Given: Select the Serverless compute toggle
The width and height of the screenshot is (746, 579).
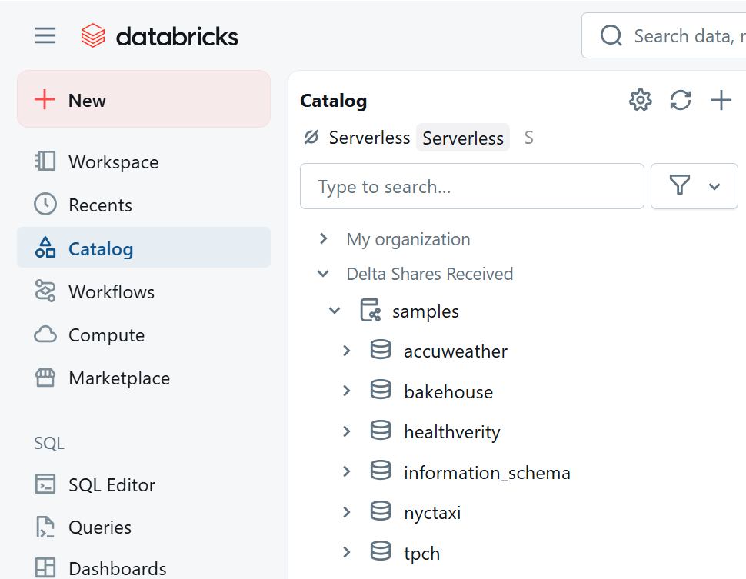Looking at the screenshot, I should [x=462, y=137].
